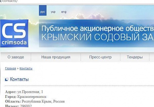Click the browser address bar
154x107 pixels.
(77, 1)
